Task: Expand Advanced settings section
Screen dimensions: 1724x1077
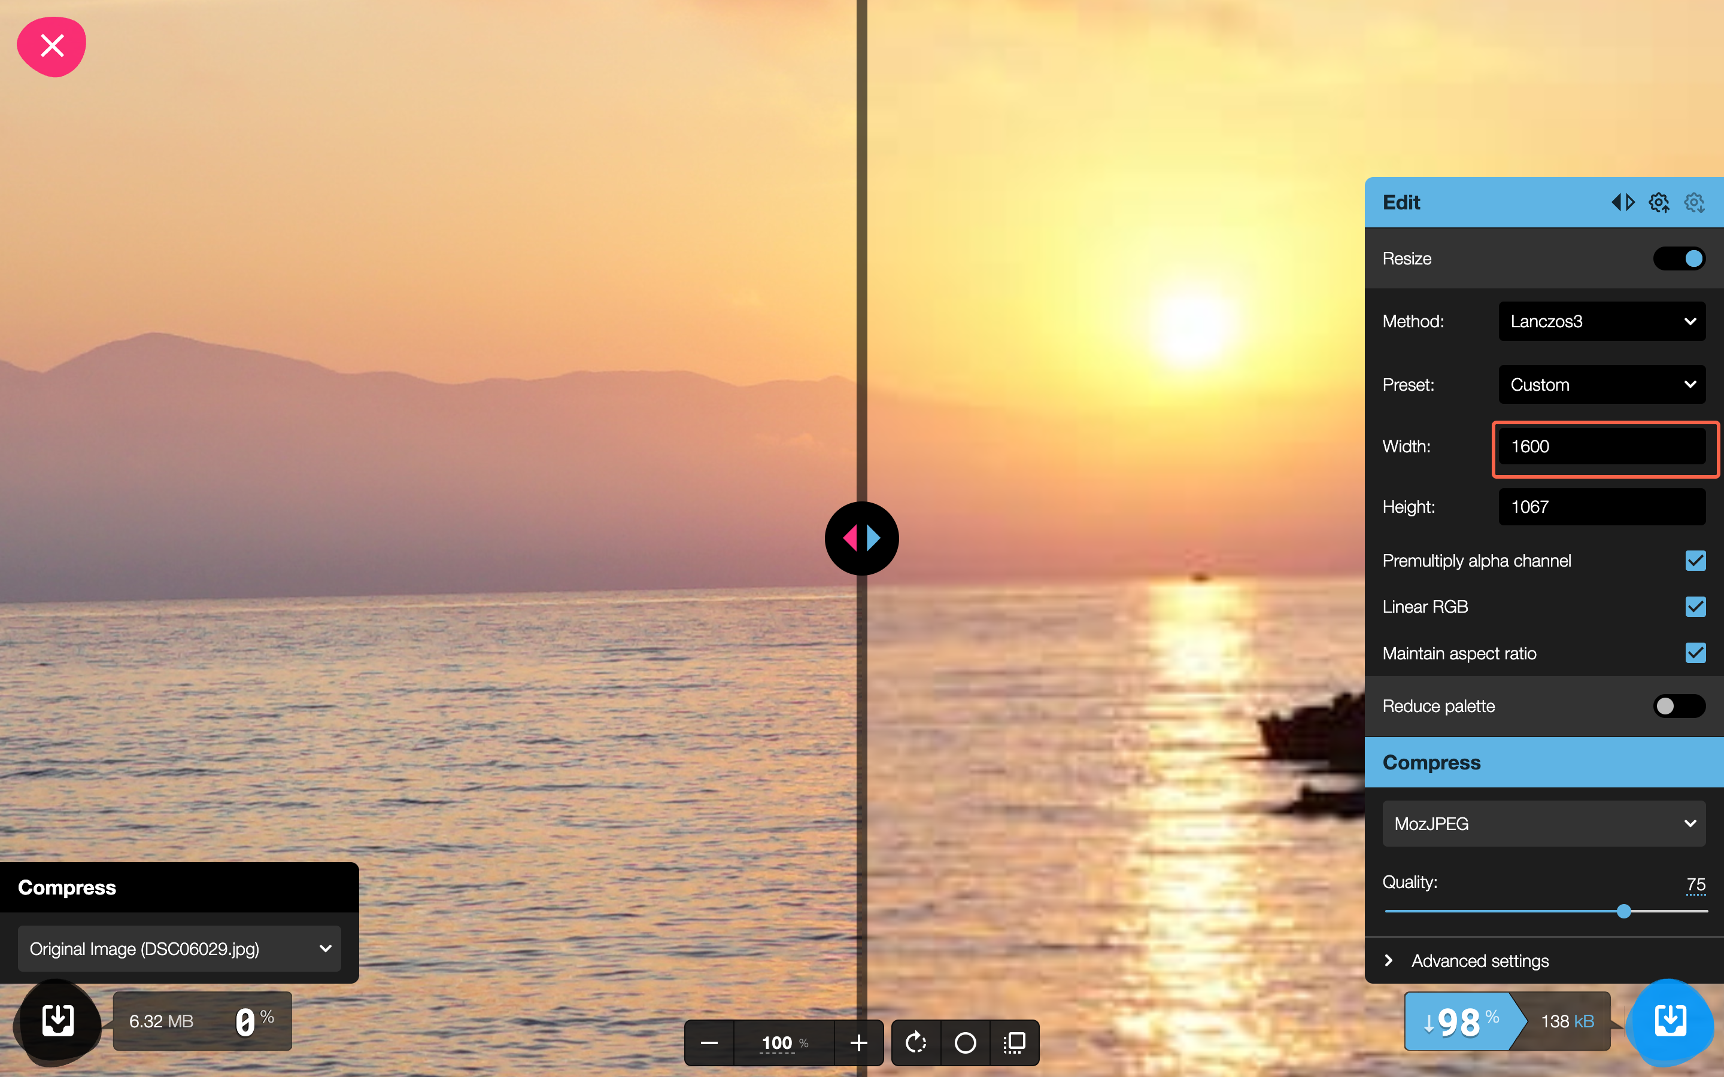Action: click(1544, 961)
